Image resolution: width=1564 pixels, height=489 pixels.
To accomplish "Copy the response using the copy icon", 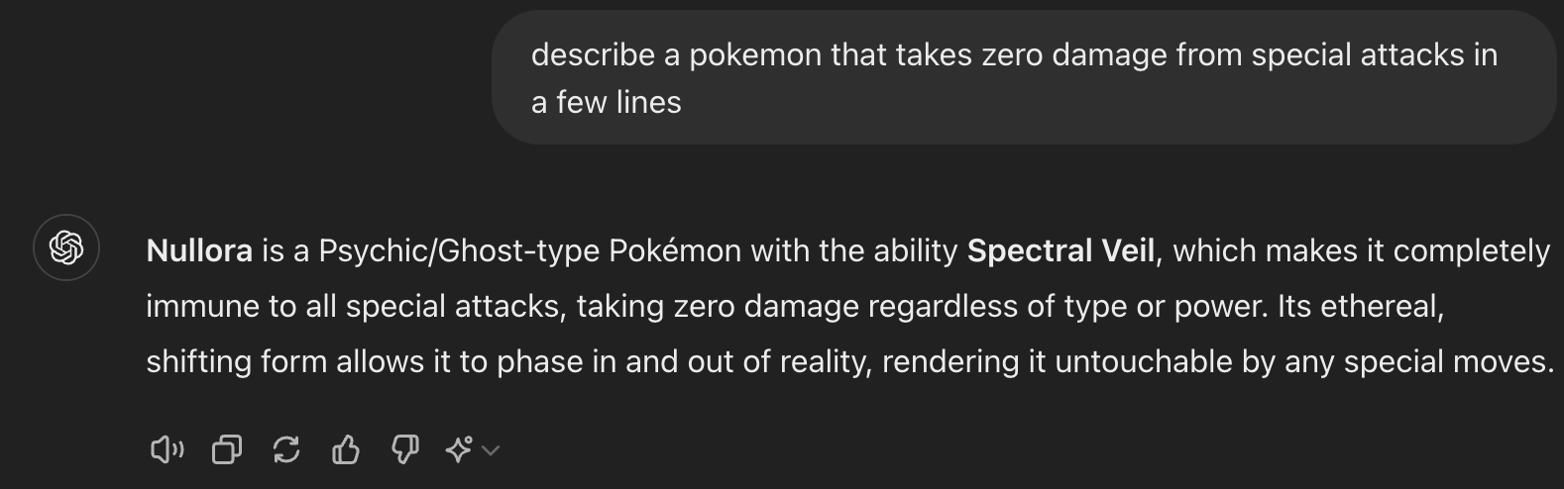I will tap(227, 450).
